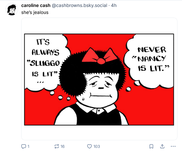The width and height of the screenshot is (182, 153).
Task: Repost using the repost arrows icon
Action: point(57,146)
